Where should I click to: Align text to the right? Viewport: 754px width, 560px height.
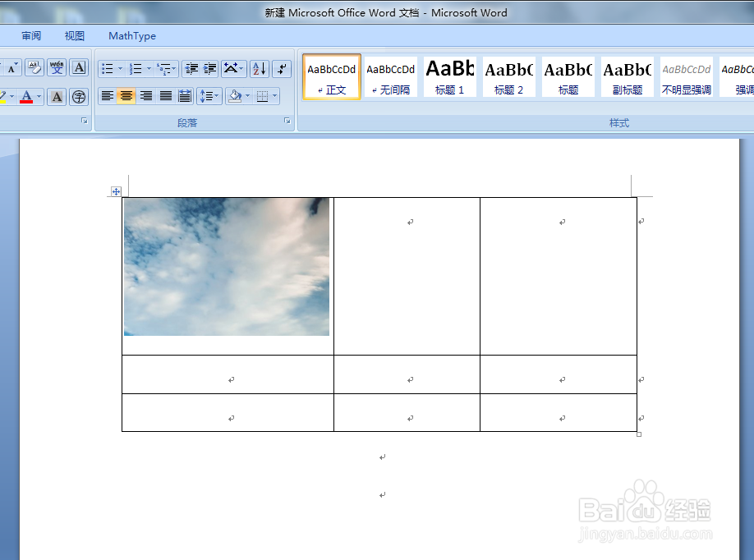pyautogui.click(x=146, y=96)
